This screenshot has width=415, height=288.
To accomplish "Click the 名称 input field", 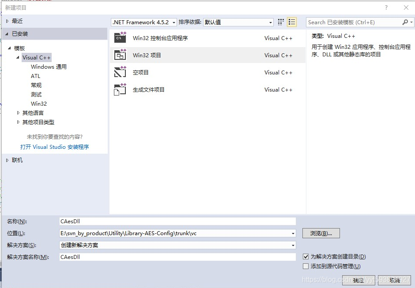I will click(x=177, y=221).
